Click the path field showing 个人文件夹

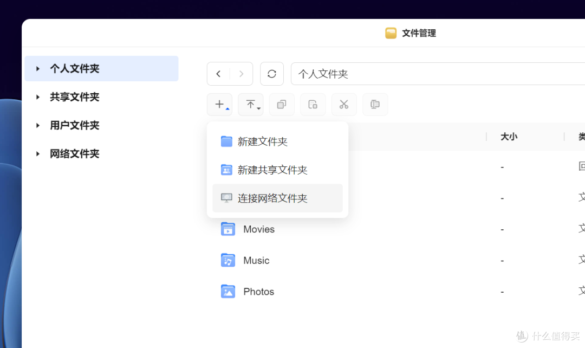pyautogui.click(x=438, y=74)
